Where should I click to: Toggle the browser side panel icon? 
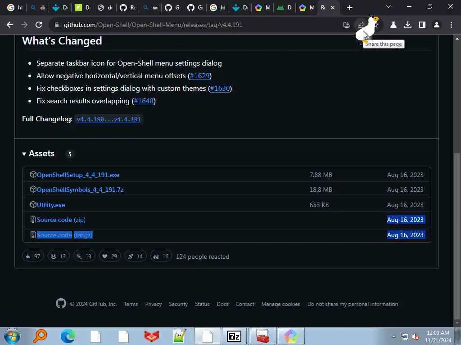[x=422, y=25]
